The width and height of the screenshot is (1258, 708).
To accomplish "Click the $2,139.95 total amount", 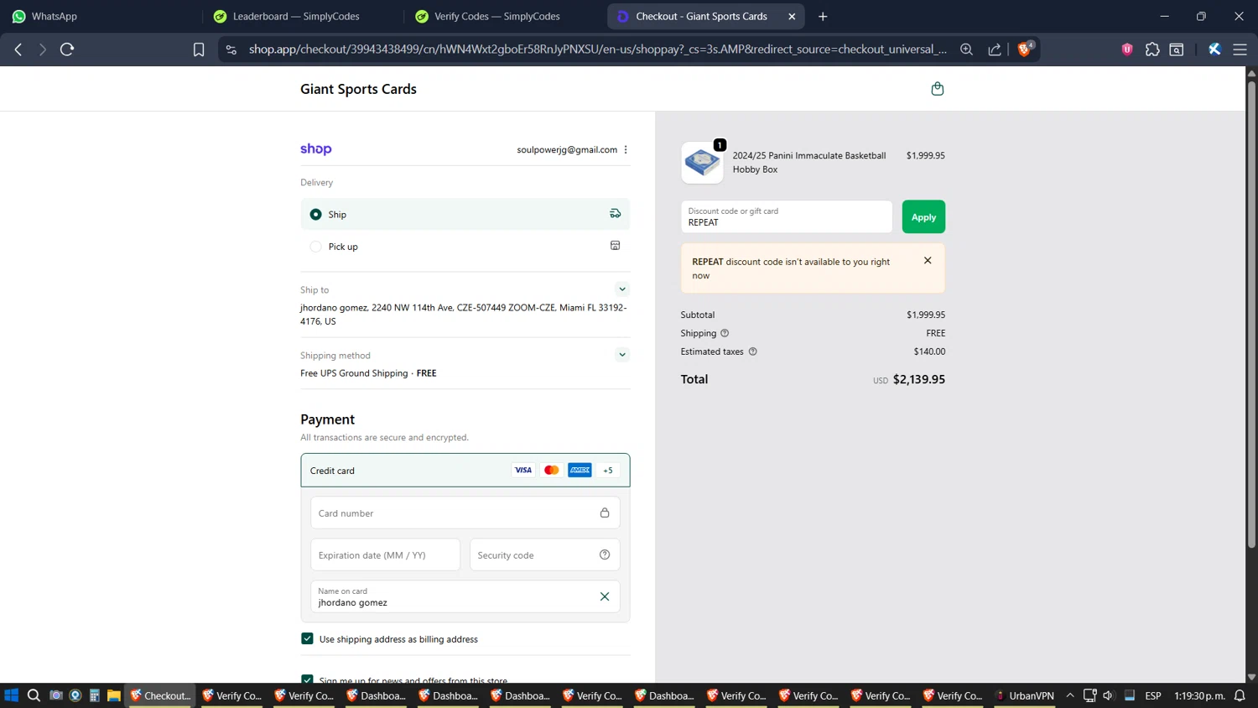I will click(x=918, y=379).
